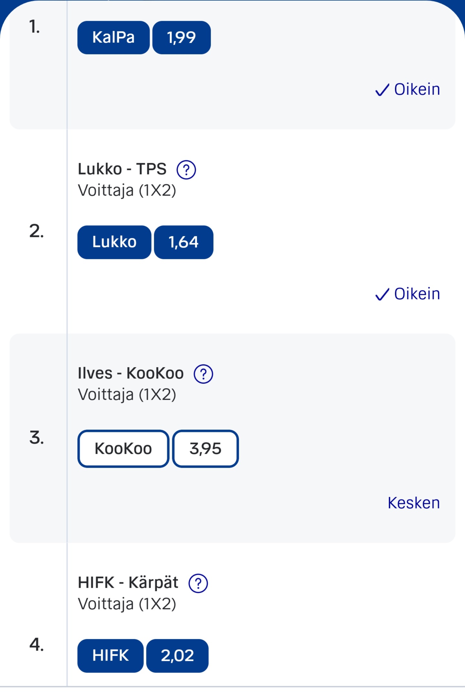This screenshot has height=692, width=465.
Task: Click the Kesken status label
Action: [414, 503]
